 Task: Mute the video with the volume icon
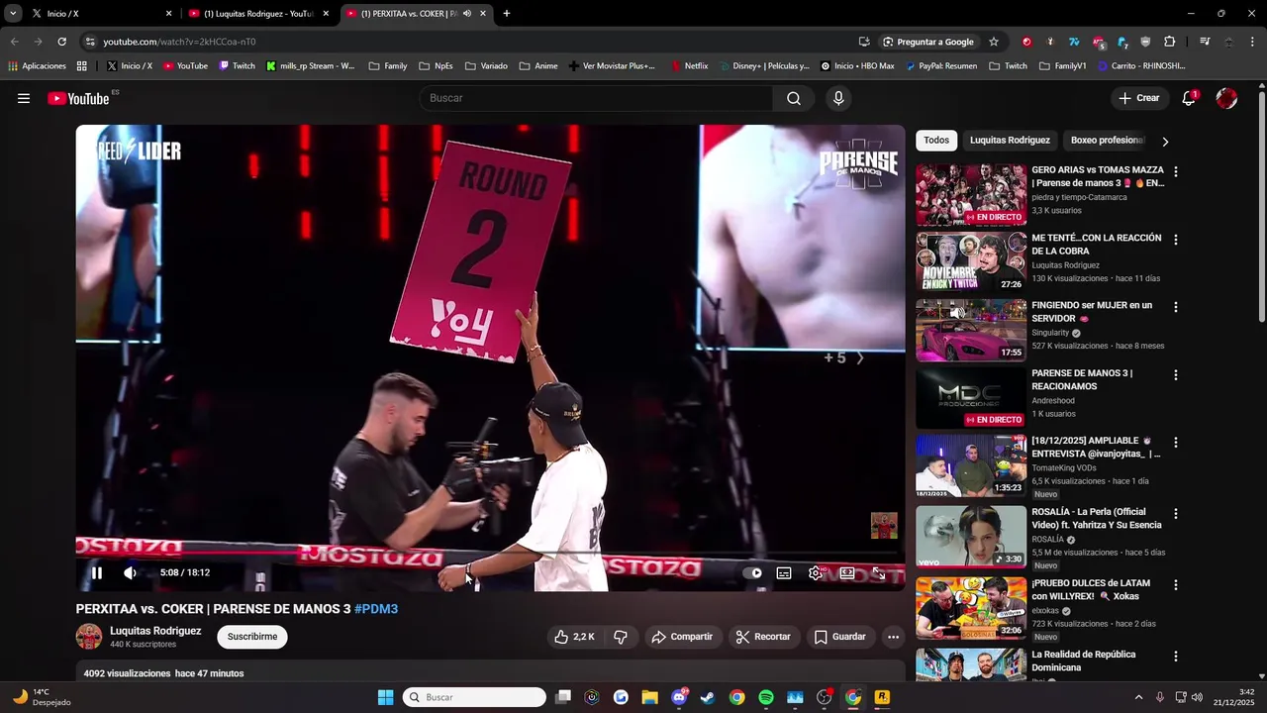pos(130,572)
